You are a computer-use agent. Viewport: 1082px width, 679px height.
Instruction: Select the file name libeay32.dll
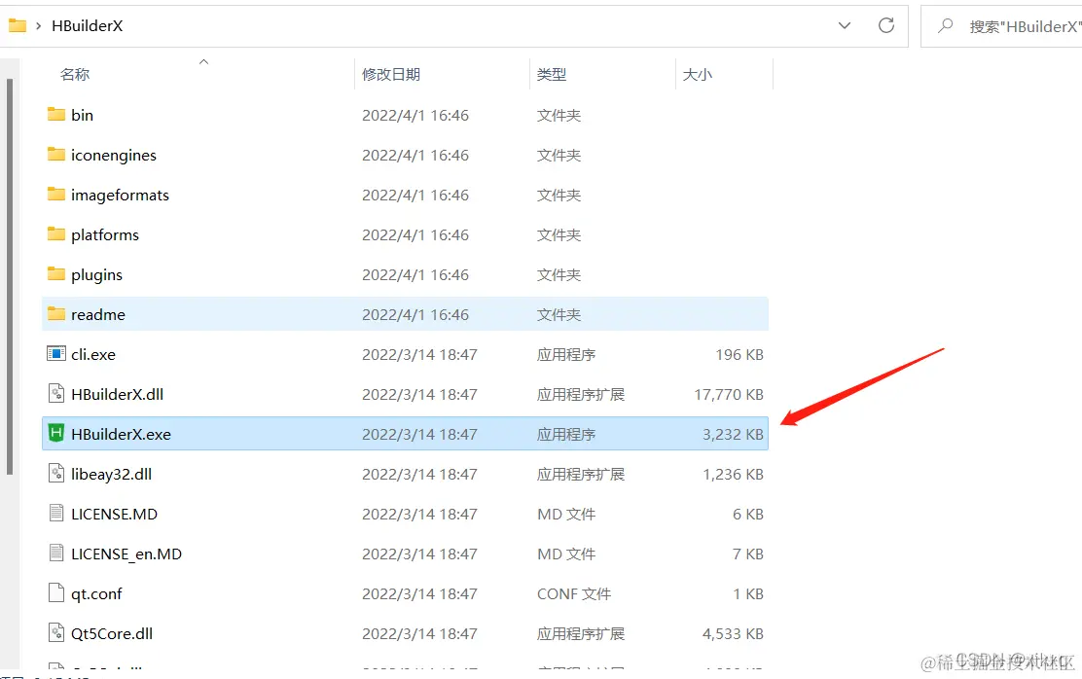click(111, 474)
